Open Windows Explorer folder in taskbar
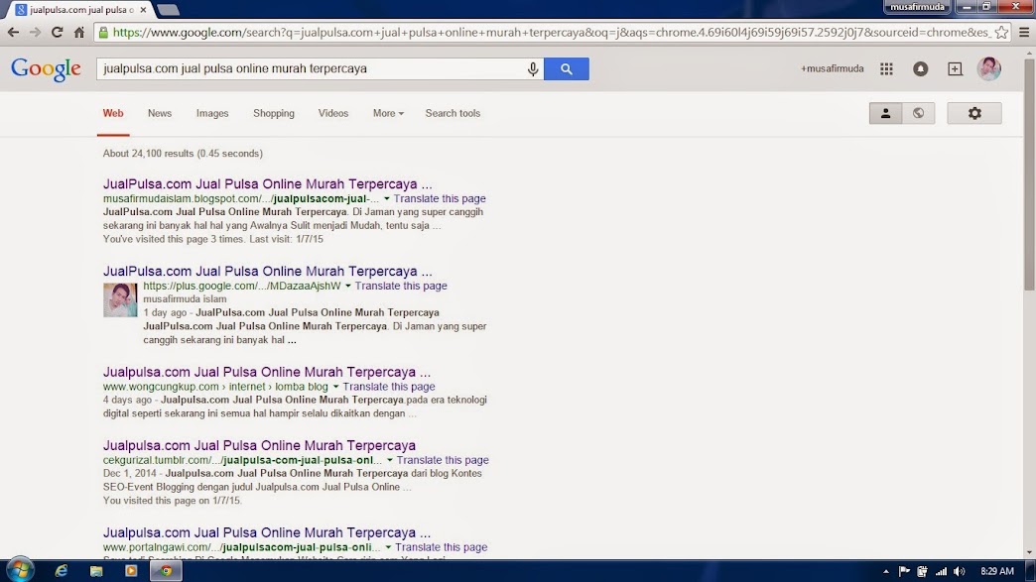 (96, 571)
